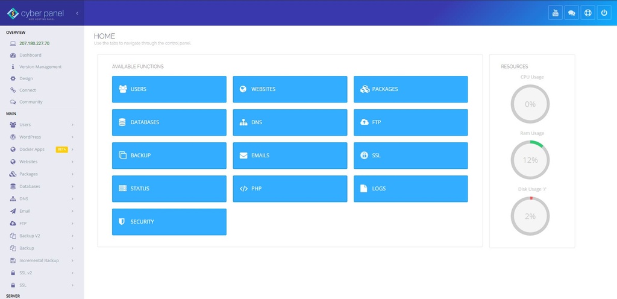Viewport: 617px width, 299px height.
Task: Click the BETA badge on Docker Apps
Action: pyautogui.click(x=62, y=149)
